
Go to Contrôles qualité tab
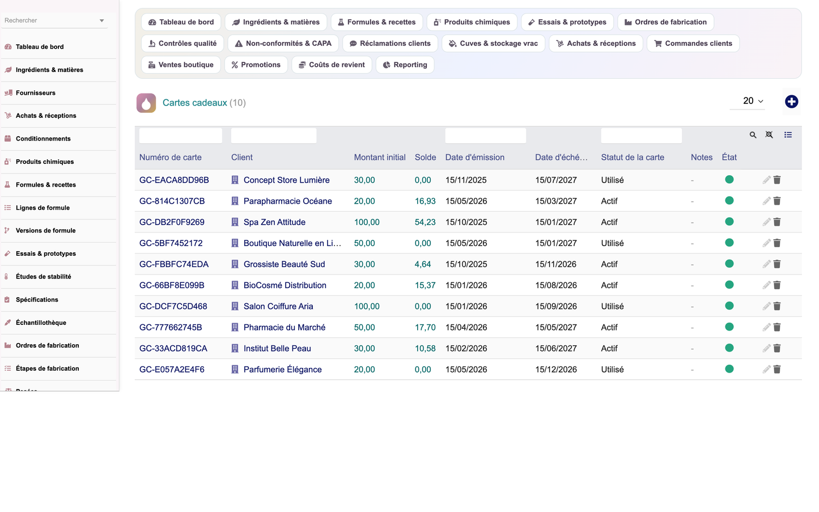coord(183,43)
